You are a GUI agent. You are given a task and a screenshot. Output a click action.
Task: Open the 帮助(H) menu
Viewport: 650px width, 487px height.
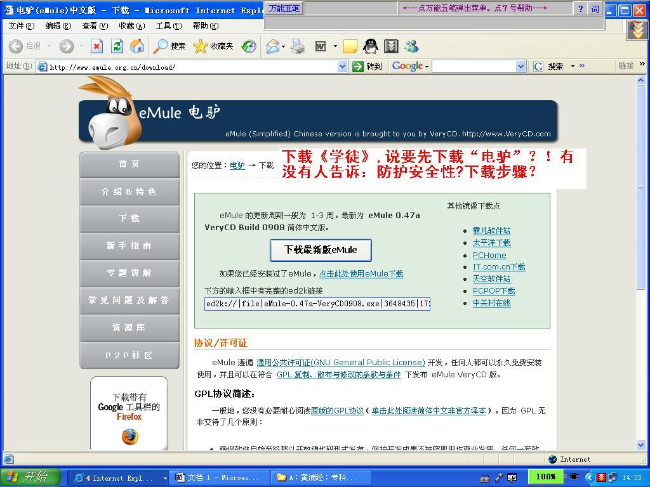click(x=206, y=25)
